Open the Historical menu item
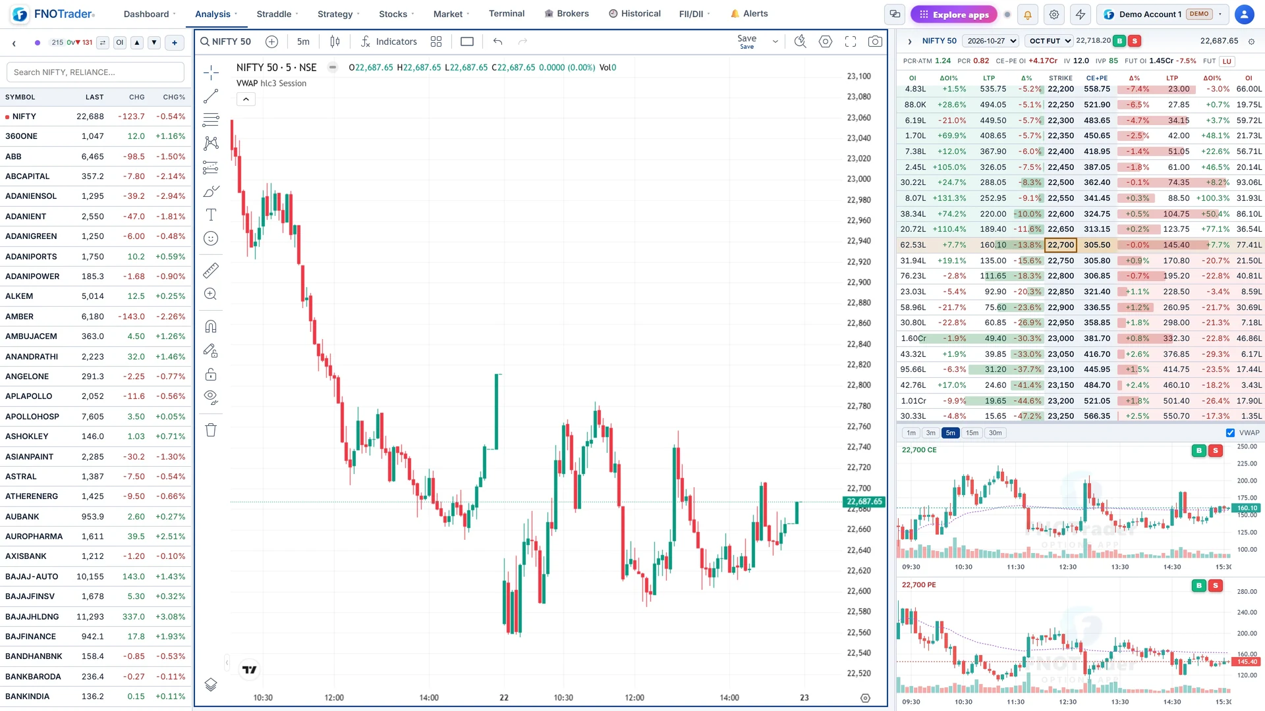The height and width of the screenshot is (711, 1265). pos(634,14)
